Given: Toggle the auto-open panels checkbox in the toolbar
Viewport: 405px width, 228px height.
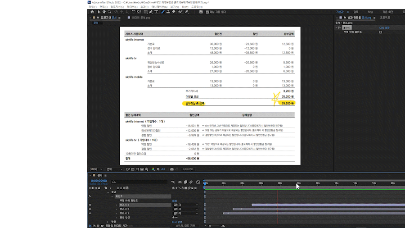Looking at the screenshot, I should pyautogui.click(x=207, y=12).
